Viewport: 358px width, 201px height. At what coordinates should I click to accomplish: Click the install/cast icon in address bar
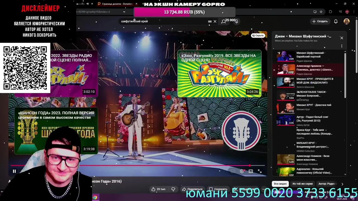[315, 12]
